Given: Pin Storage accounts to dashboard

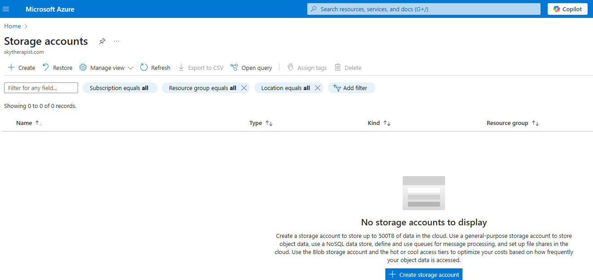Looking at the screenshot, I should (102, 41).
